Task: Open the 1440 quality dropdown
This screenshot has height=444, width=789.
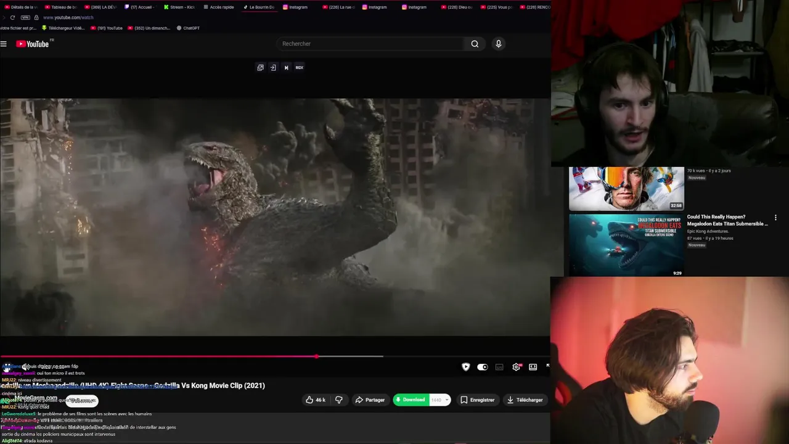Action: pyautogui.click(x=439, y=400)
